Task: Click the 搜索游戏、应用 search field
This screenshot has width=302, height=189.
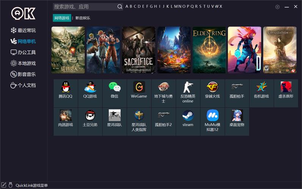Action: [x=88, y=7]
